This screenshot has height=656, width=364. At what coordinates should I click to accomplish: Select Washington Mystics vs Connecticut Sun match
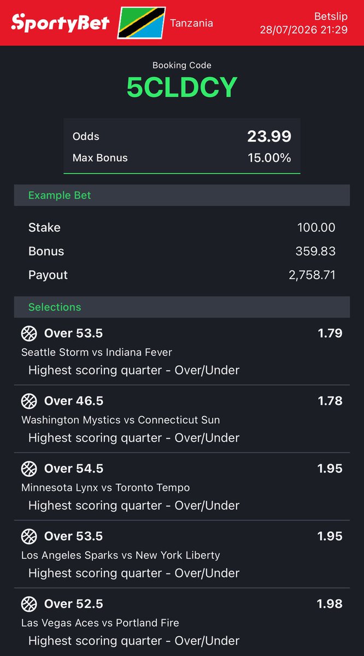[121, 420]
